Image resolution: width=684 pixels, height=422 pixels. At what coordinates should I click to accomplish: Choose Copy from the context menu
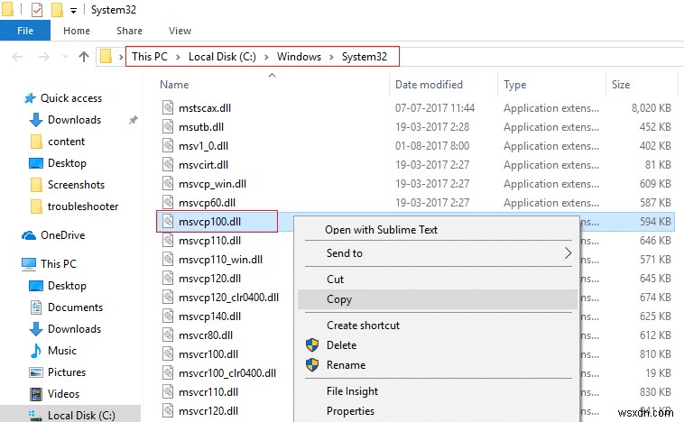pos(438,299)
